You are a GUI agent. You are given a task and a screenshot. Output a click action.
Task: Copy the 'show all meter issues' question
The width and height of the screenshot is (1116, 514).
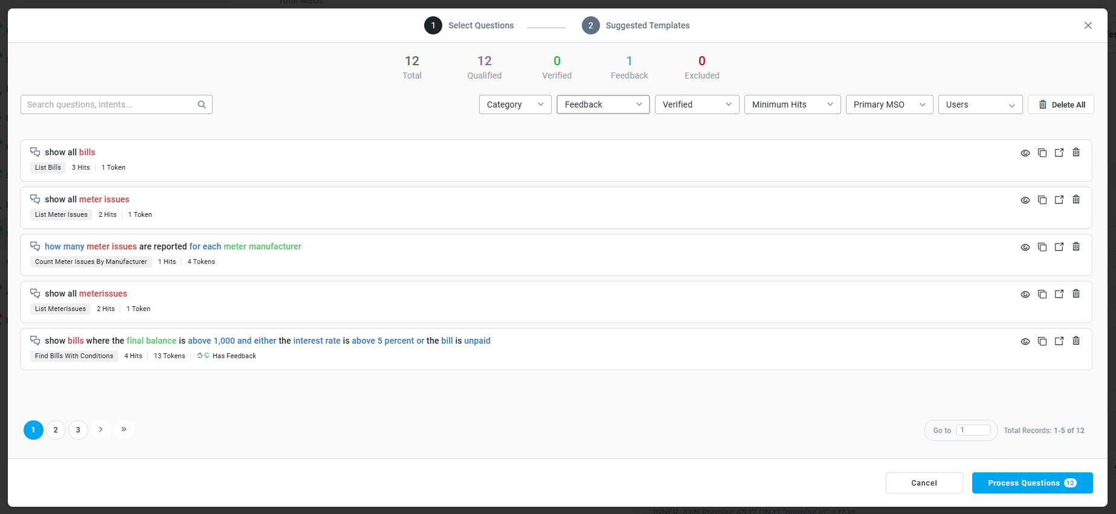1042,200
